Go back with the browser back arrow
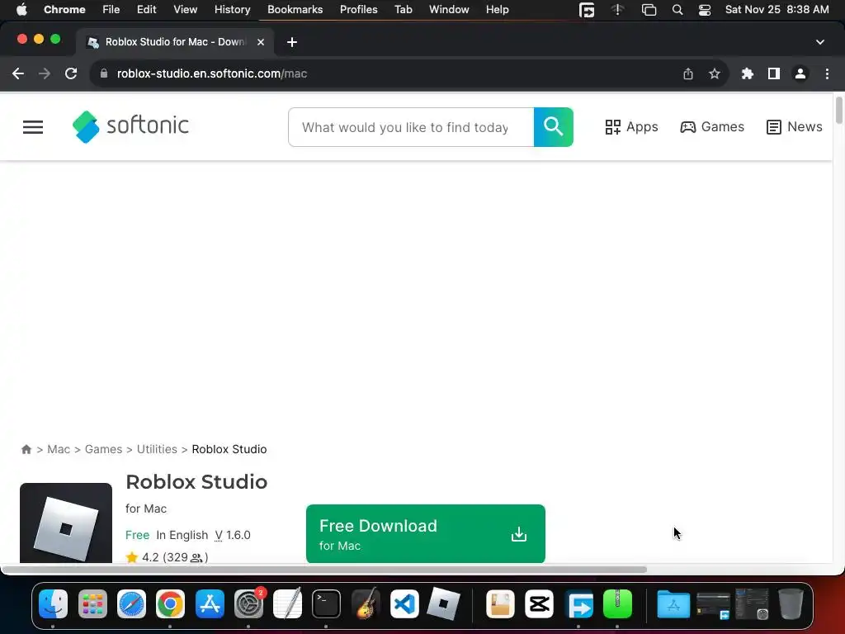This screenshot has width=845, height=634. [x=18, y=73]
